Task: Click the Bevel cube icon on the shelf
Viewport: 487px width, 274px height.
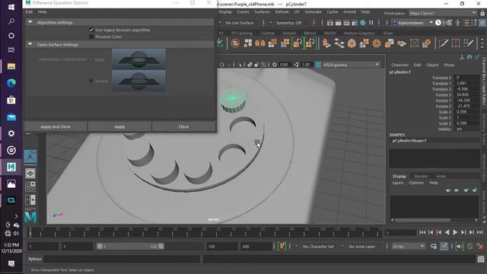Action: [352, 43]
